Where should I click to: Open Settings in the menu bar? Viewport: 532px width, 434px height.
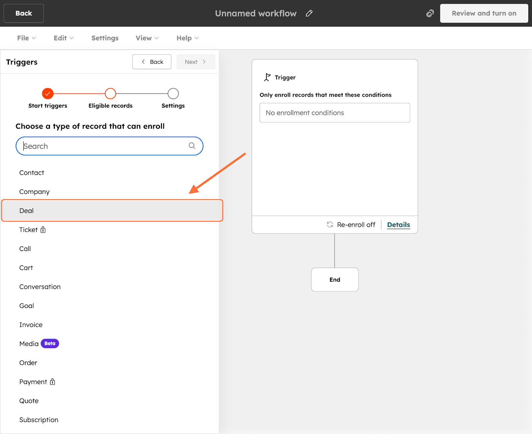click(x=105, y=38)
